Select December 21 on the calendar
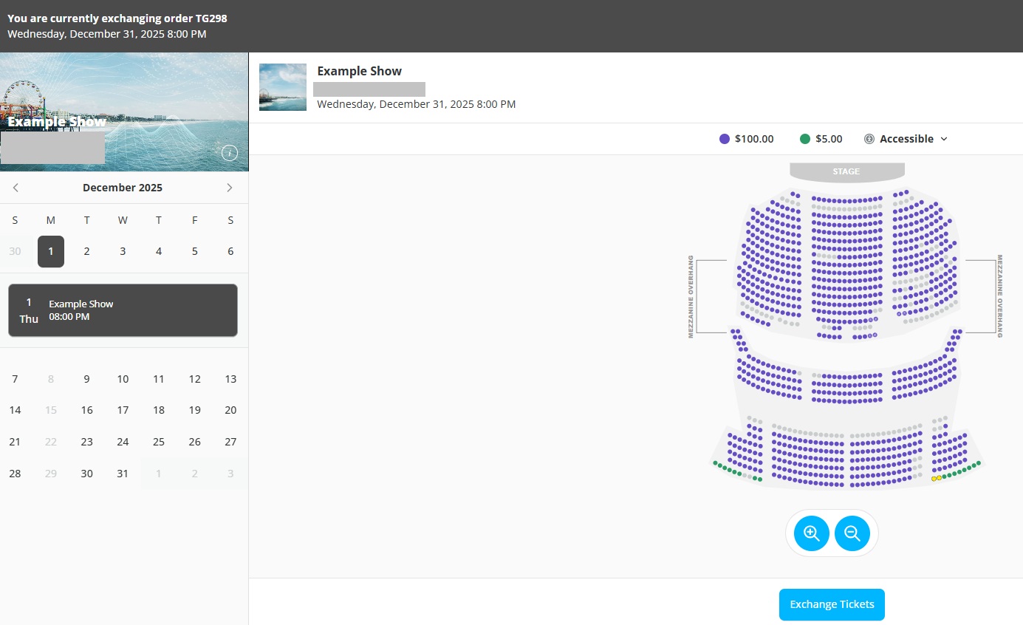The image size is (1023, 625). [x=15, y=442]
